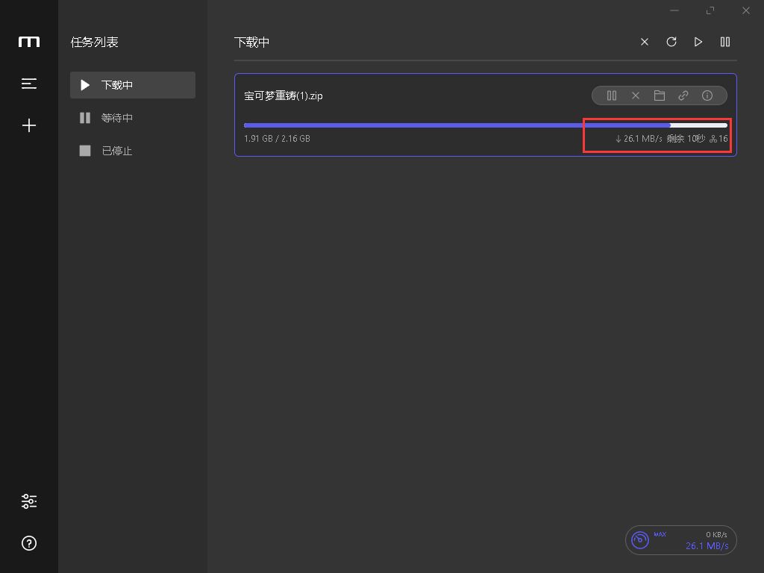Open the preferences sliders icon

[x=29, y=501]
